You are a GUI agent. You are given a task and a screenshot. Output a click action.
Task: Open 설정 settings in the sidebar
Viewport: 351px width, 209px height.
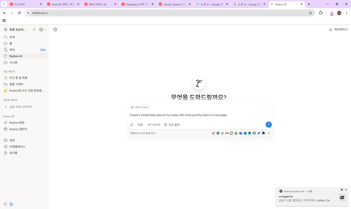[x=25, y=140]
